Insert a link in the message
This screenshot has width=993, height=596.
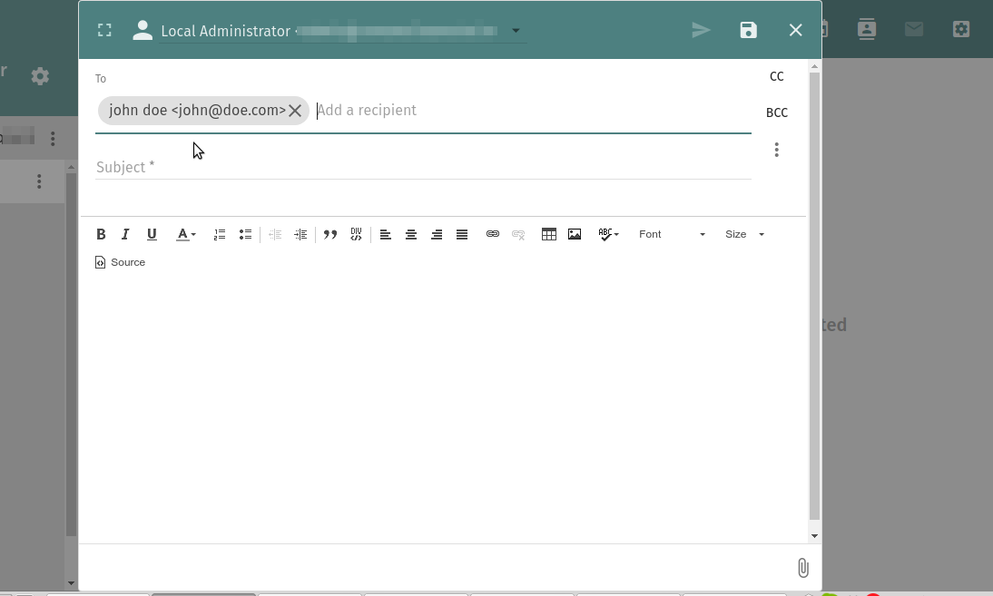[x=493, y=234]
